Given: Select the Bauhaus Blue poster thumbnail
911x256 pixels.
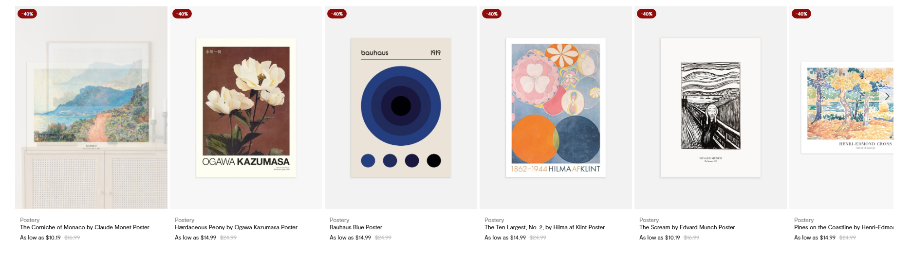Looking at the screenshot, I should point(401,107).
